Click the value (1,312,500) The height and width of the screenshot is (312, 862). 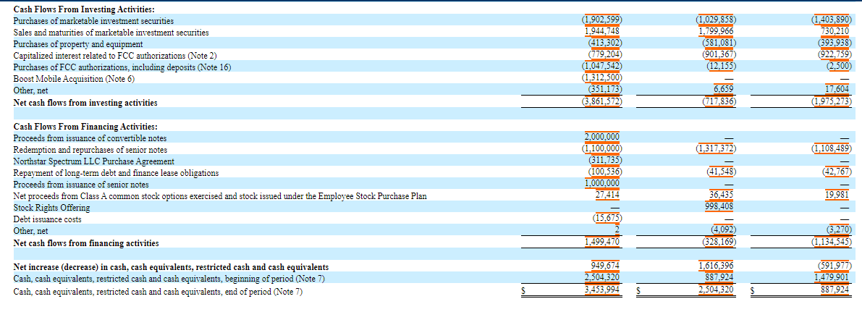tap(602, 79)
